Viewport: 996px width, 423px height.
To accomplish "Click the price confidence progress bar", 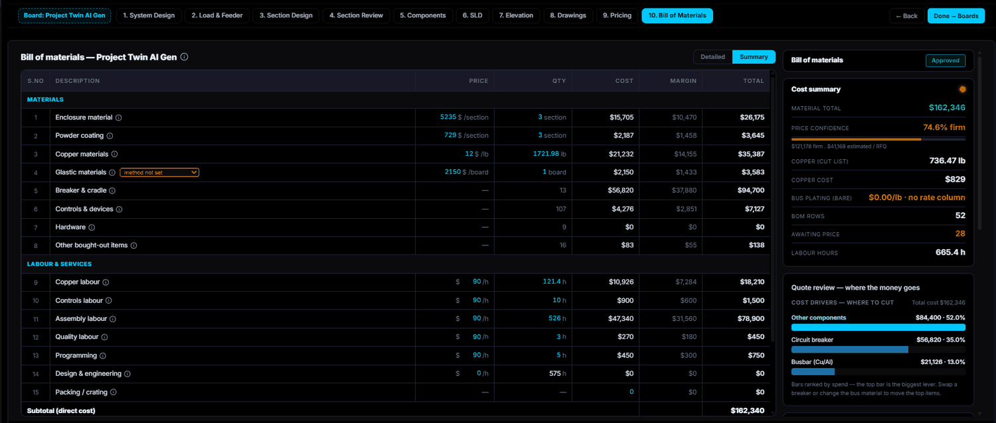I will click(x=878, y=139).
